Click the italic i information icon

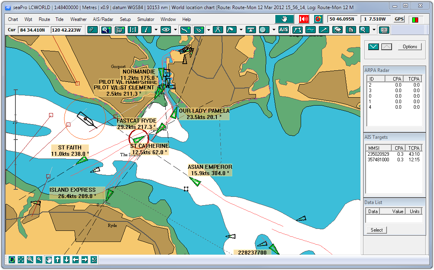pos(146,30)
